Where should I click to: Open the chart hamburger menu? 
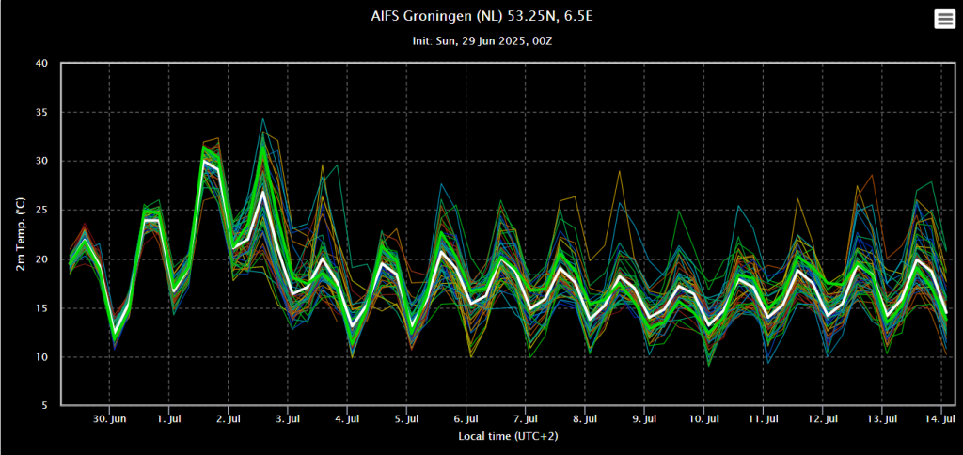click(x=944, y=20)
